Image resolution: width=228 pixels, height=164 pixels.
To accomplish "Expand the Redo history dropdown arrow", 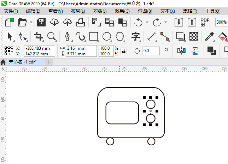I will click(x=166, y=22).
